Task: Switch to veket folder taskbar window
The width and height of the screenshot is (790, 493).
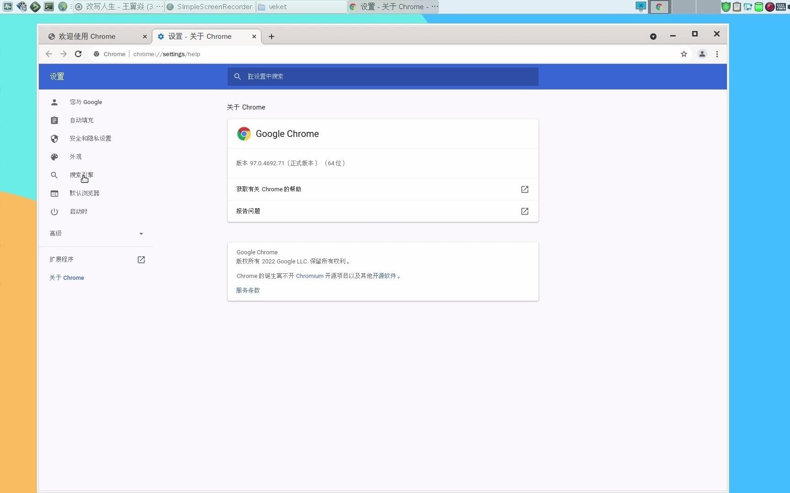Action: [x=301, y=6]
